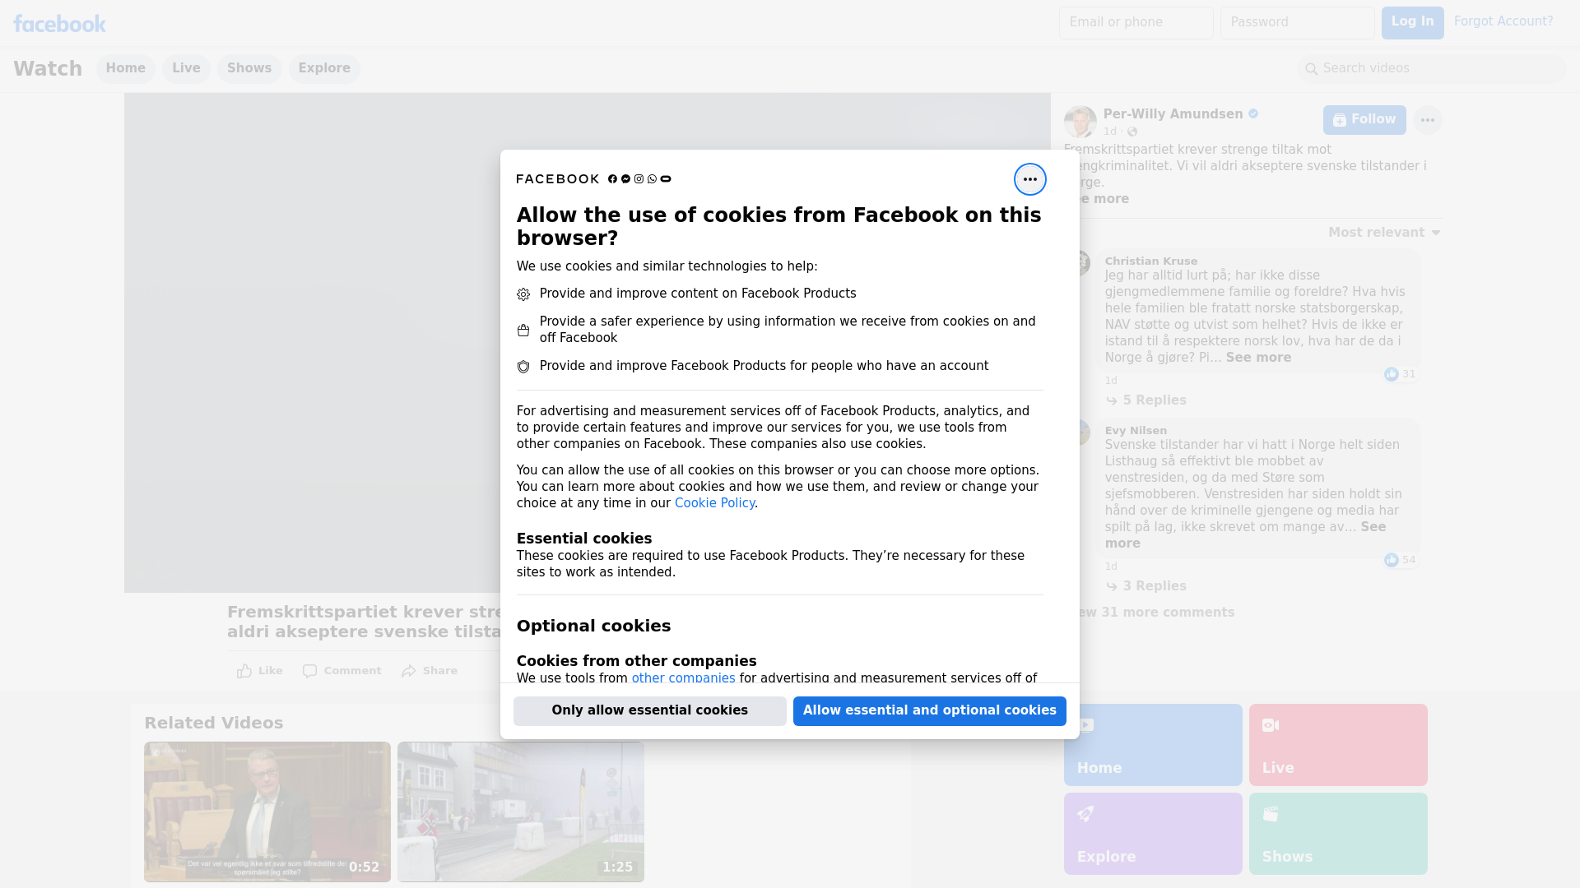Open the related video with 0:52 duration

(x=267, y=812)
